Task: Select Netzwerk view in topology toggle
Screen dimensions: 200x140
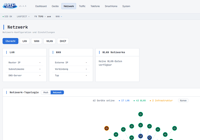Action: pyautogui.click(x=57, y=92)
